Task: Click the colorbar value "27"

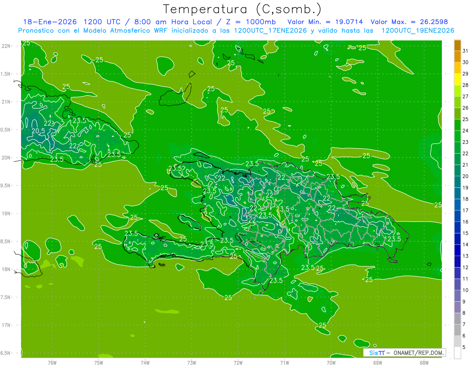Action: (466, 96)
